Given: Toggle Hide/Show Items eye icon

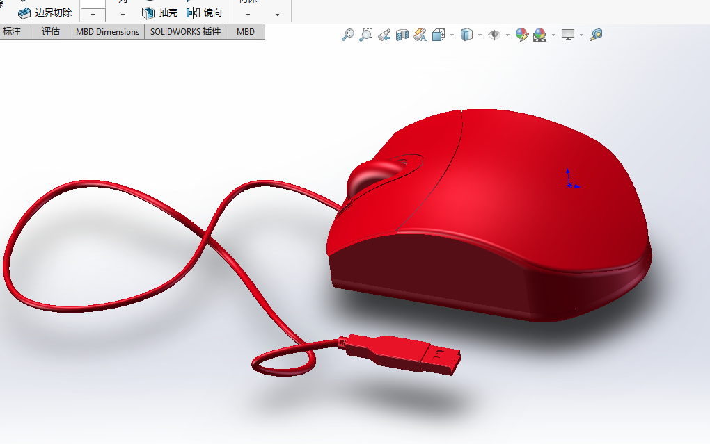Looking at the screenshot, I should pos(494,35).
